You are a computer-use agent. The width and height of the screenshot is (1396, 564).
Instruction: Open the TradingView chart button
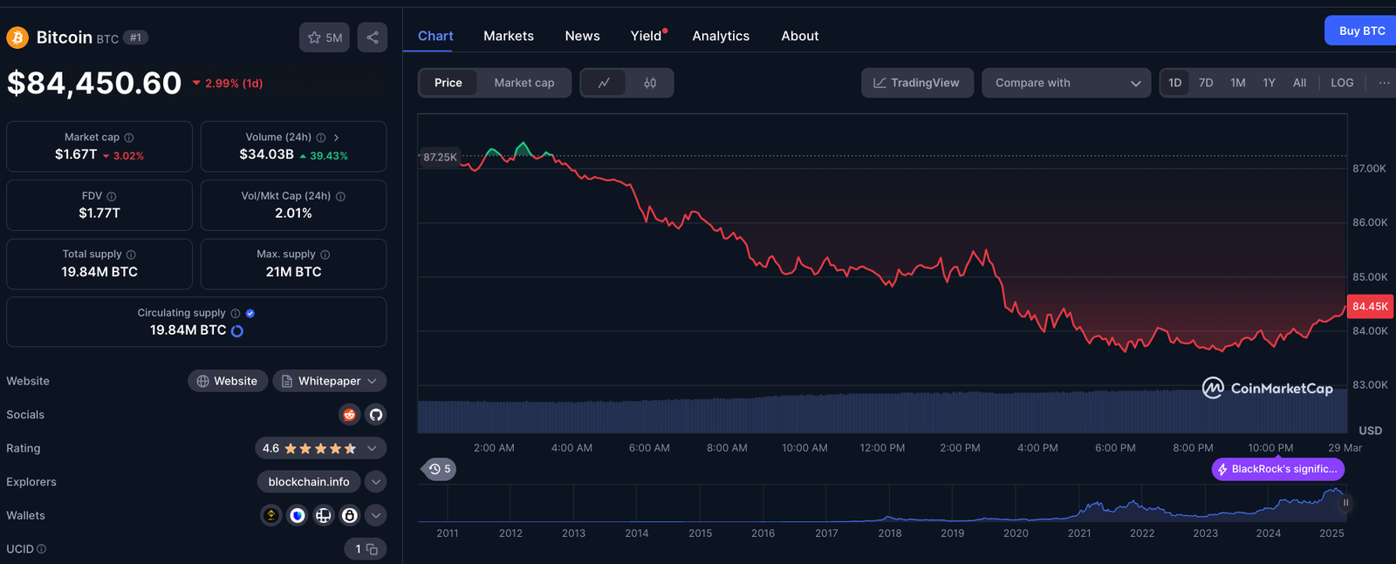tap(917, 83)
